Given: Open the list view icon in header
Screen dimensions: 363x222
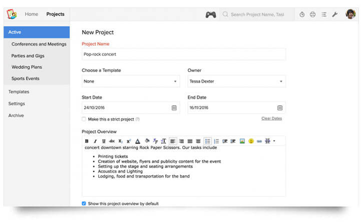Looking at the screenshot, I should [324, 14].
